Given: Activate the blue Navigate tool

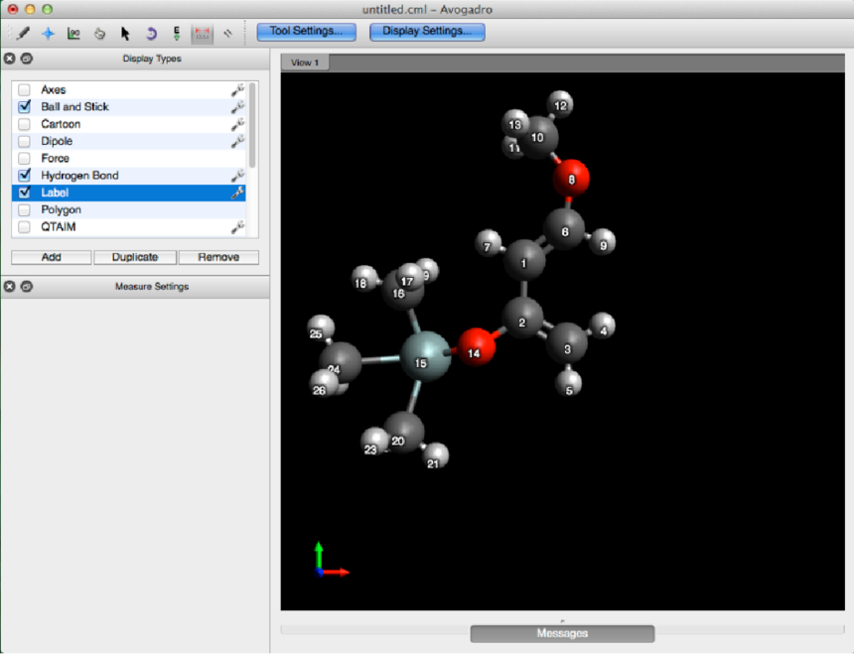Looking at the screenshot, I should 48,32.
